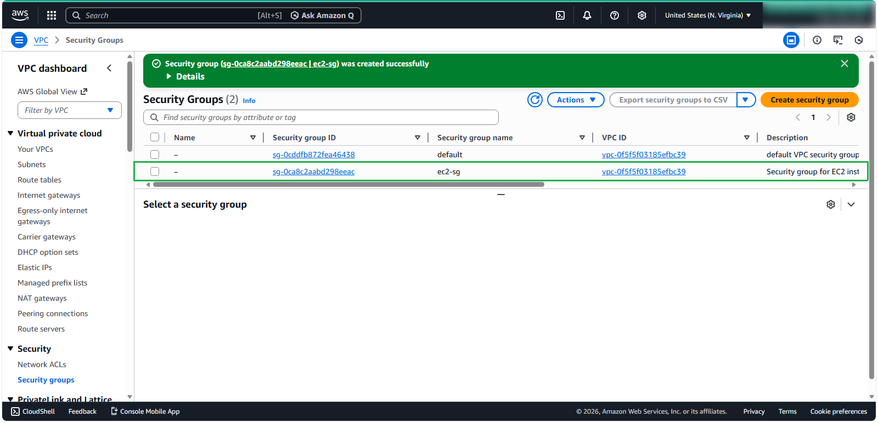Open Subnets in the sidebar
Image resolution: width=878 pixels, height=423 pixels.
click(x=32, y=164)
